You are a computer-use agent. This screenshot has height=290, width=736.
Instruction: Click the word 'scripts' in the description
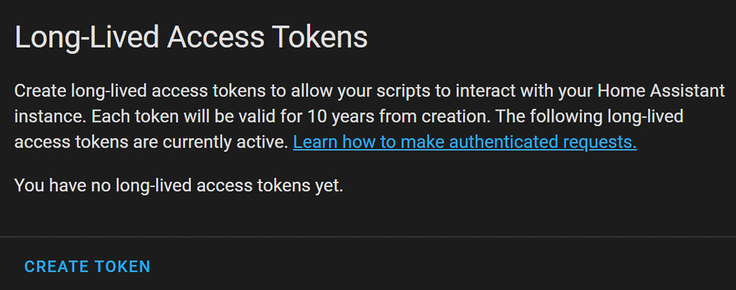tap(388, 91)
